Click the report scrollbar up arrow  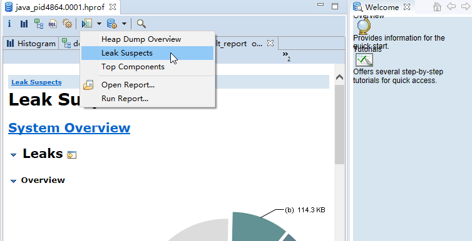pos(339,77)
